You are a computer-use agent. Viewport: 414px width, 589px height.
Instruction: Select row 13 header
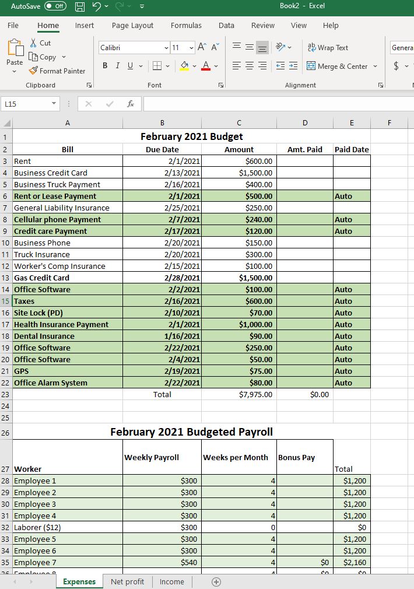click(5, 278)
